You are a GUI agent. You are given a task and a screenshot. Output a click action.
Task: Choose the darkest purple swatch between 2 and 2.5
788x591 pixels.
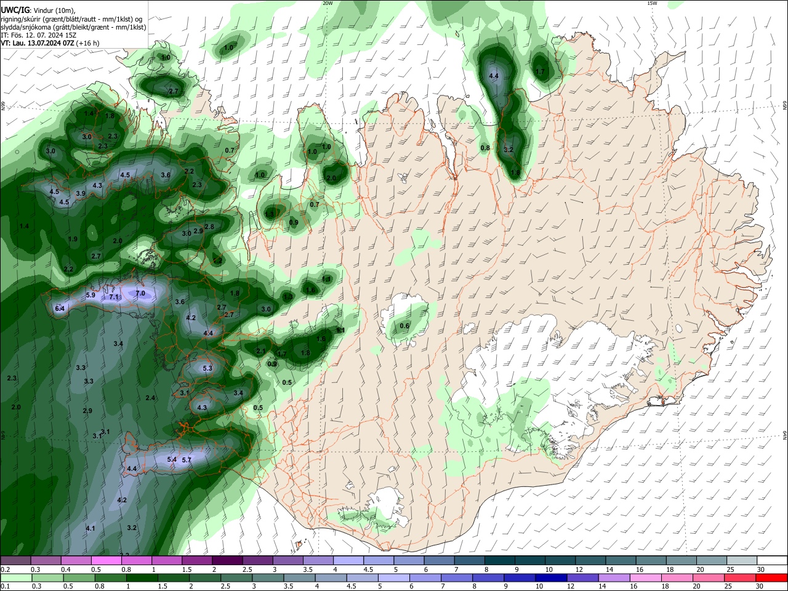[x=227, y=560]
